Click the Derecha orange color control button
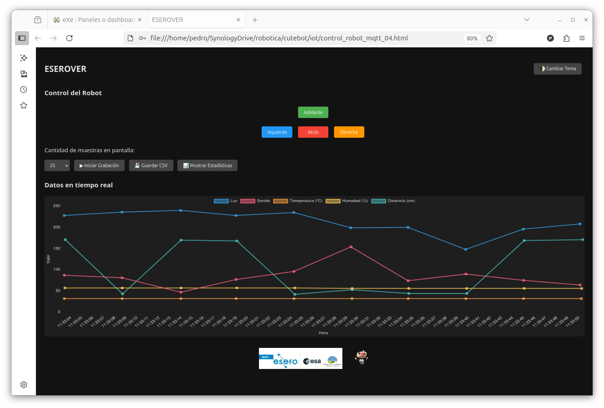The image size is (604, 408). click(x=349, y=132)
